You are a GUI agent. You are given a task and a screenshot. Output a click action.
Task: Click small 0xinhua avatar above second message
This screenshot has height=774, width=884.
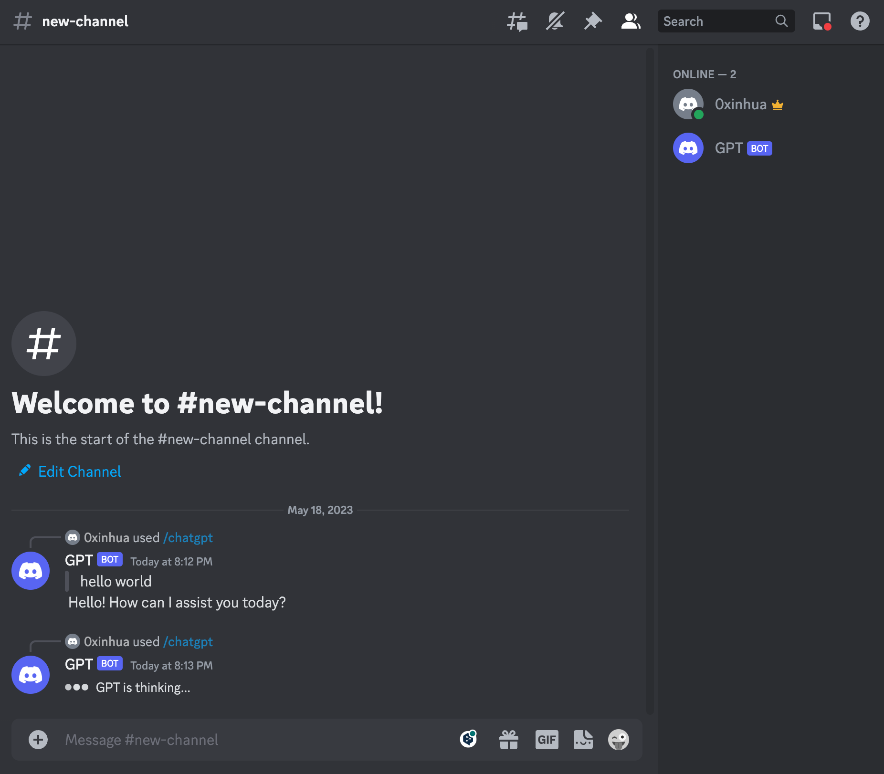coord(73,642)
